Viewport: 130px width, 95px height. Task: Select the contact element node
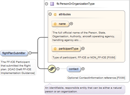(x=74, y=69)
